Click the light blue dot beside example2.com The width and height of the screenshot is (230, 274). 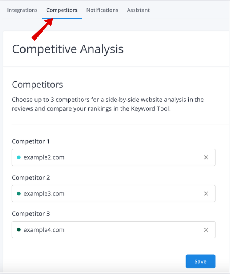[19, 157]
